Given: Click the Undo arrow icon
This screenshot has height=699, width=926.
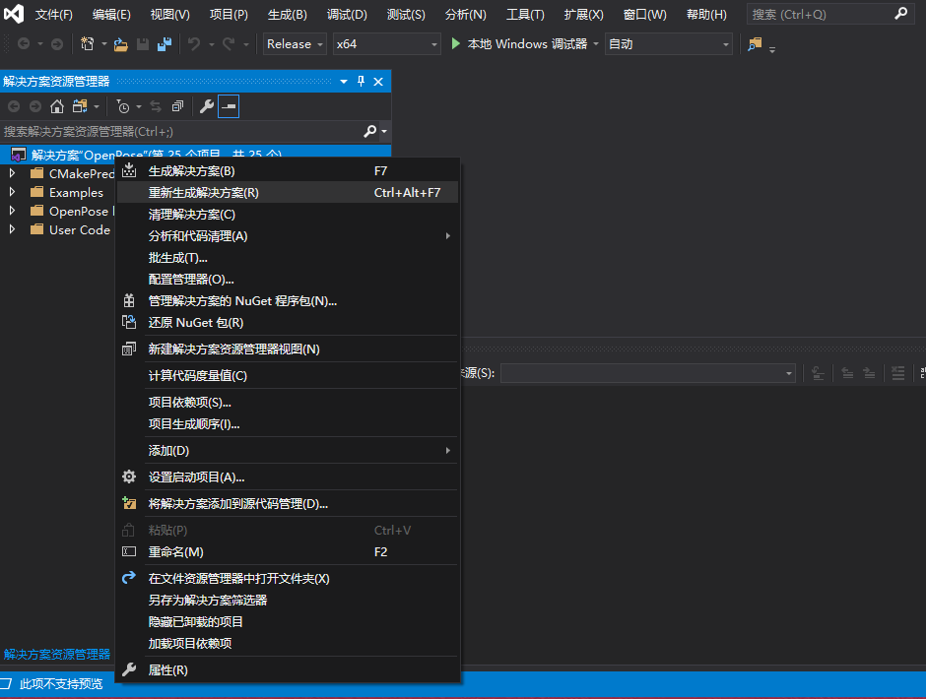Looking at the screenshot, I should (x=194, y=44).
